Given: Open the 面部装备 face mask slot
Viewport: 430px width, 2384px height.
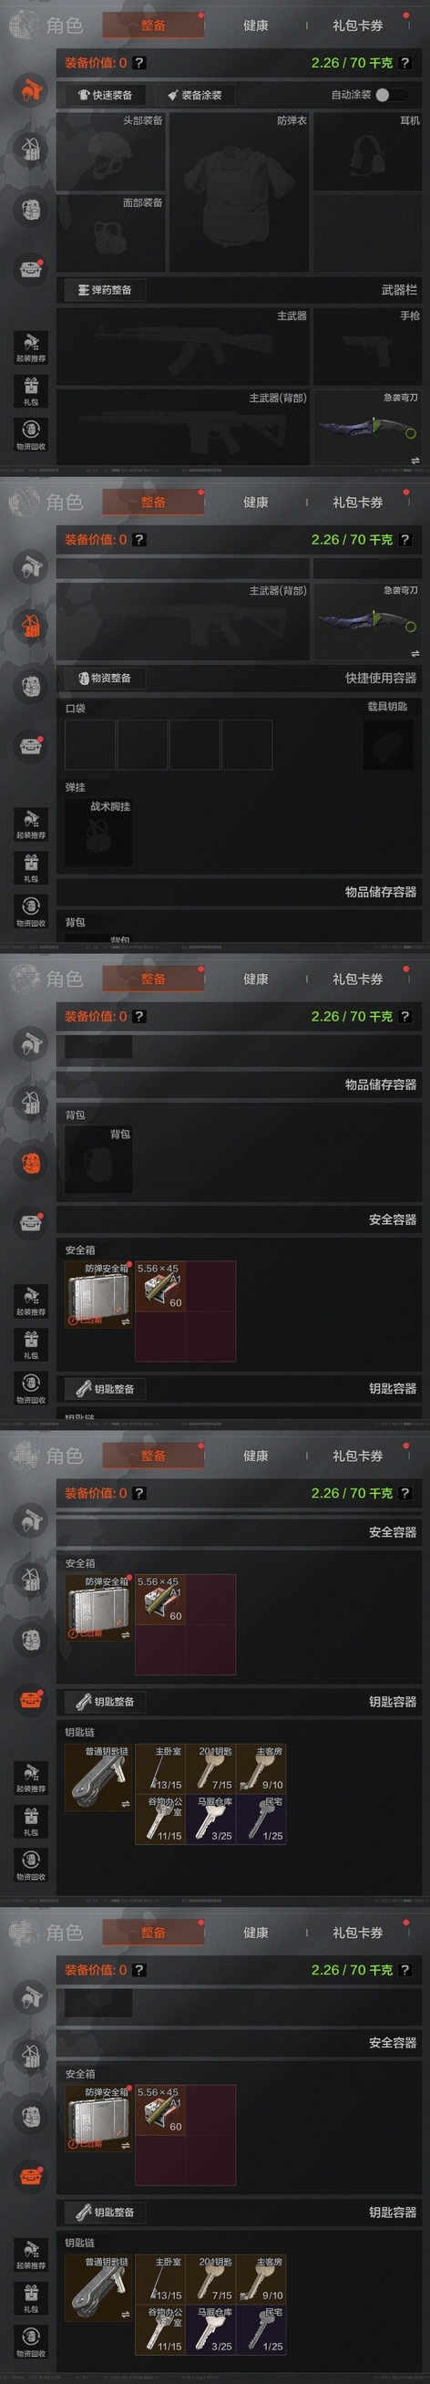Looking at the screenshot, I should point(111,233).
